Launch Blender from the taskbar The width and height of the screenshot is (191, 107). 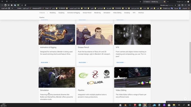[125, 105]
